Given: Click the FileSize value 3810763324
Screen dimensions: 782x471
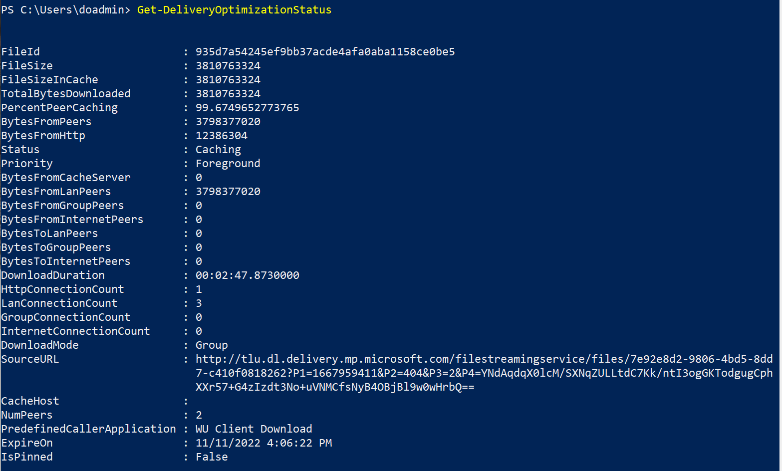Looking at the screenshot, I should [228, 66].
